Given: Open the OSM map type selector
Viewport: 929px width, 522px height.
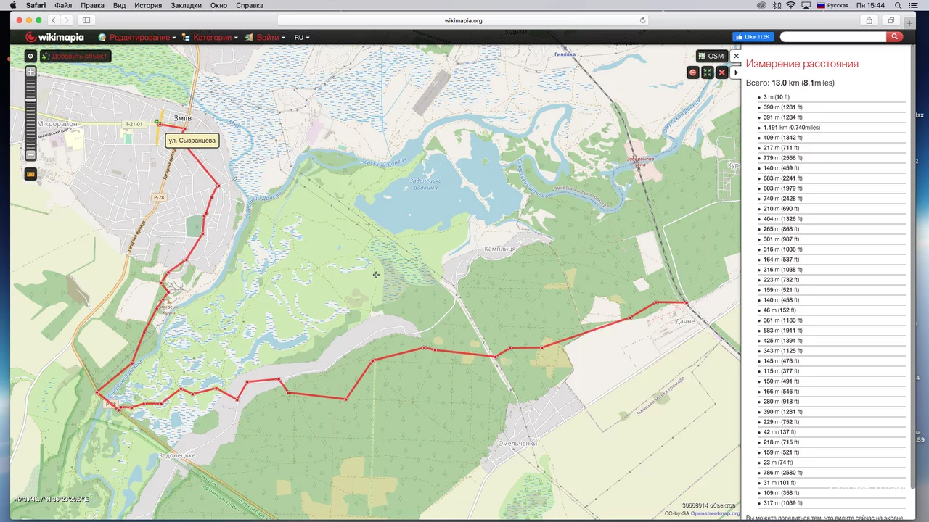Looking at the screenshot, I should pos(711,56).
